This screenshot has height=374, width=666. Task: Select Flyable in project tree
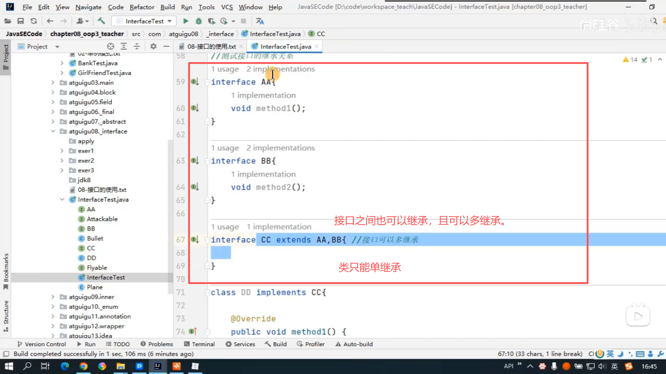(x=97, y=268)
